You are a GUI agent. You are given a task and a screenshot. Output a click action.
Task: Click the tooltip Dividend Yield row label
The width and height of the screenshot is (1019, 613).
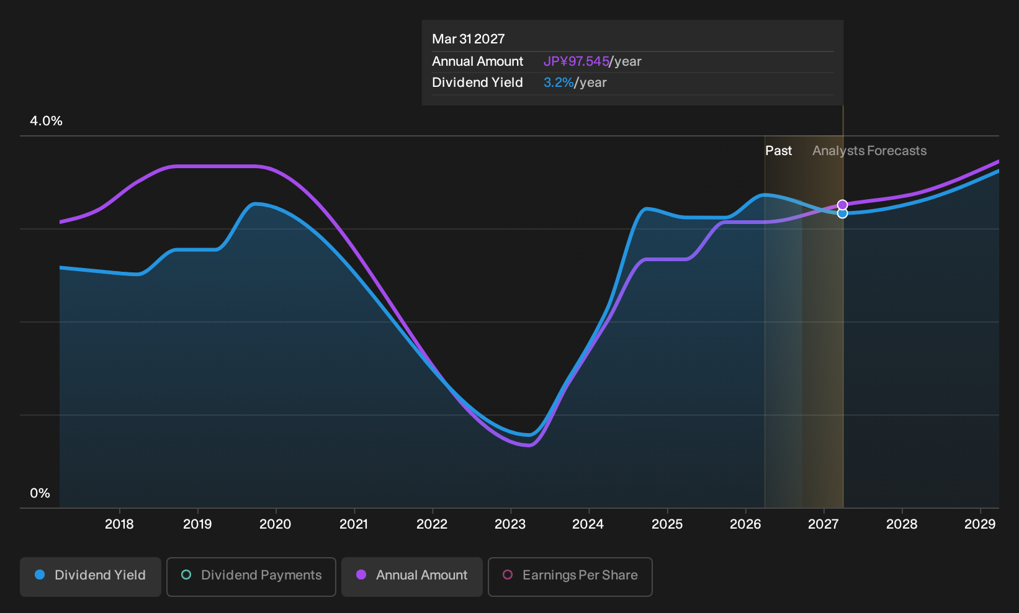click(x=477, y=83)
